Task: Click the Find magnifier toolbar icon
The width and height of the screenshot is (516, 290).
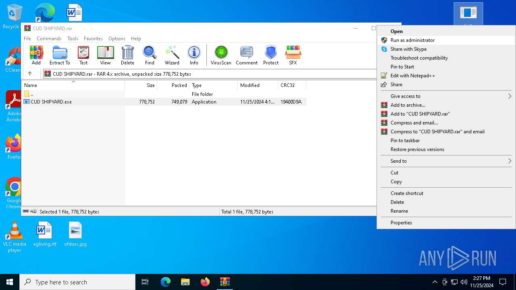Action: pos(150,55)
